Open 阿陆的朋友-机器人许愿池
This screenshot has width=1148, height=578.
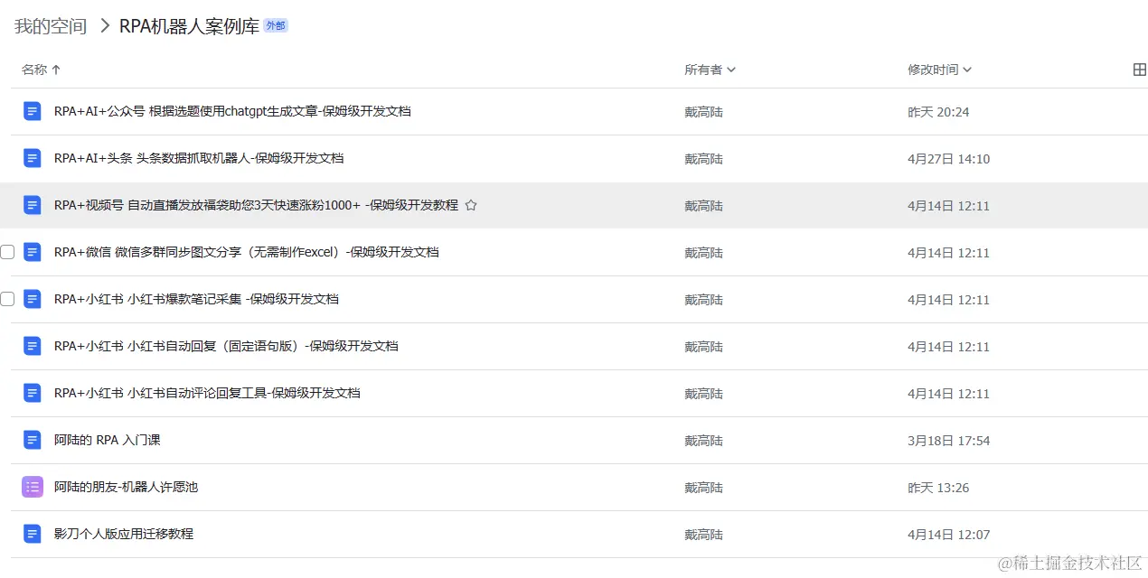coord(126,487)
